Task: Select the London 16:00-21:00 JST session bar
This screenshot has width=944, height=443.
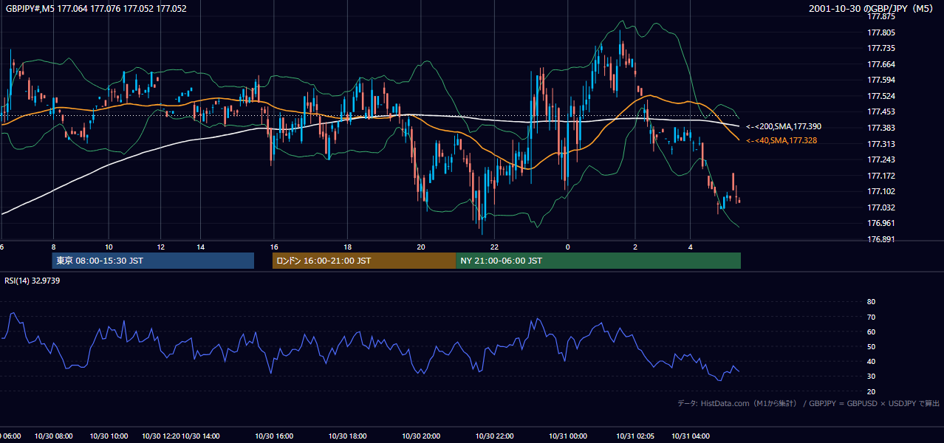Action: click(364, 261)
